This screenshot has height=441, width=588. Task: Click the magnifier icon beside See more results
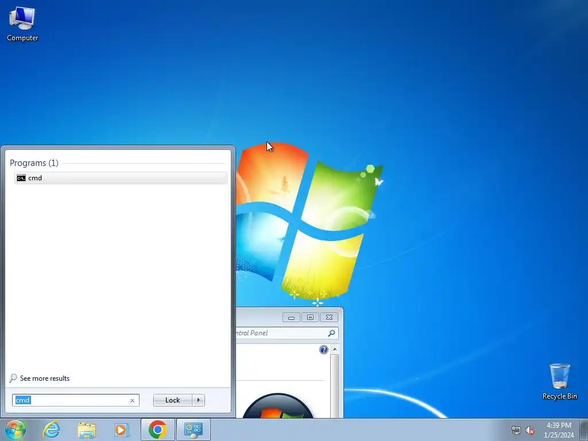point(13,378)
